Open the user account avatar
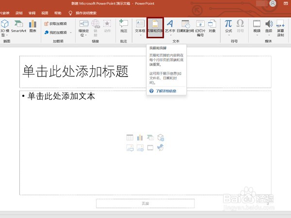This screenshot has width=291, height=218. pos(273,3)
